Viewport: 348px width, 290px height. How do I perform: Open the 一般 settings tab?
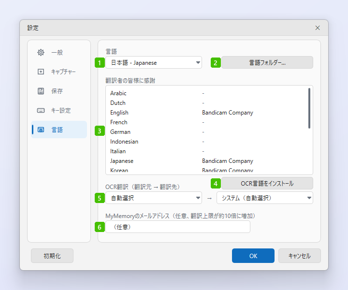[x=59, y=53]
